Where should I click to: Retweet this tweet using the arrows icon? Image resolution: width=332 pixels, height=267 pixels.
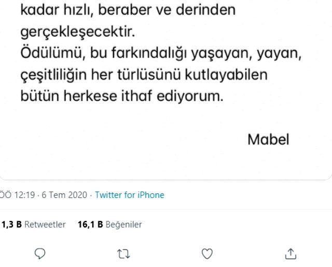click(124, 253)
